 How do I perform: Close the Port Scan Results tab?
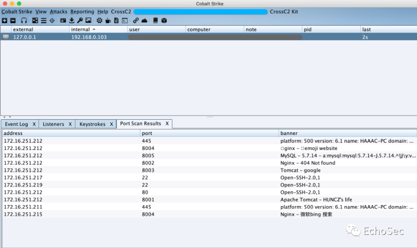tap(167, 123)
